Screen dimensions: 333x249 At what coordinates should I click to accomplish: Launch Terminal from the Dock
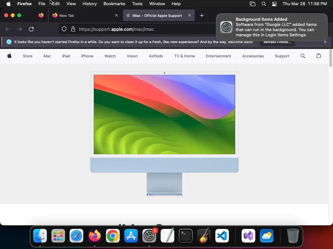(x=186, y=236)
